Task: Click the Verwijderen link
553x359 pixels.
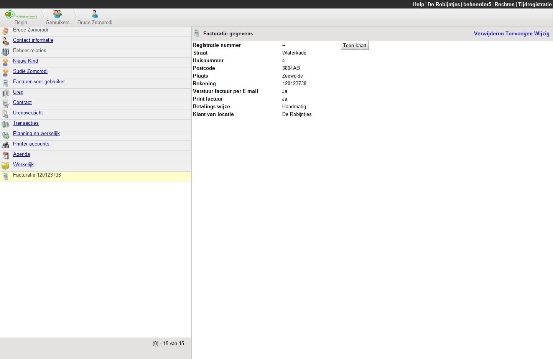Action: 489,34
